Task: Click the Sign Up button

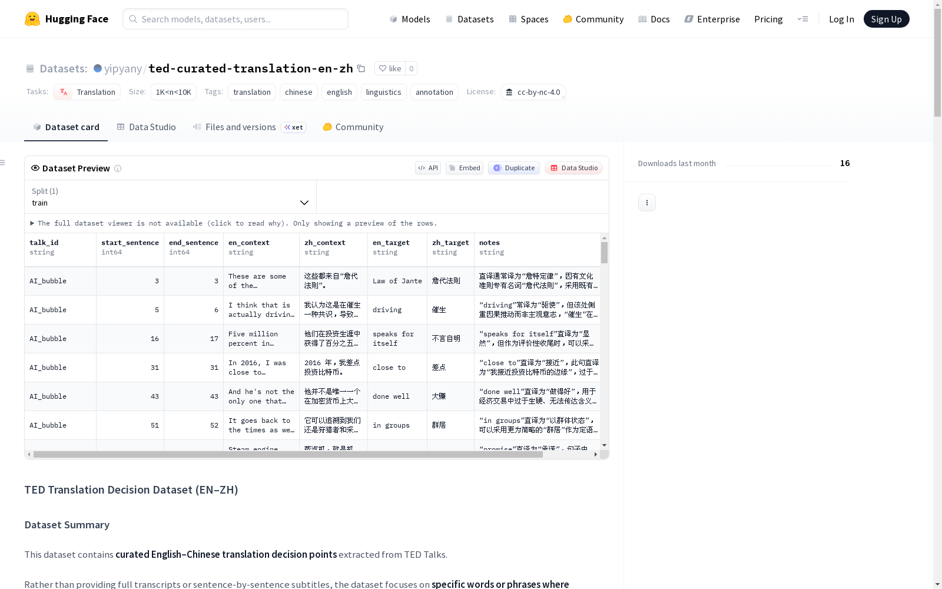Action: (887, 19)
